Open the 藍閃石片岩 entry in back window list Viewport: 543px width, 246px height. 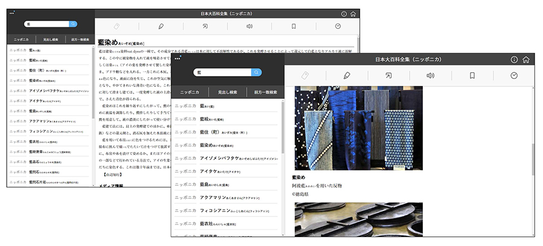49,181
